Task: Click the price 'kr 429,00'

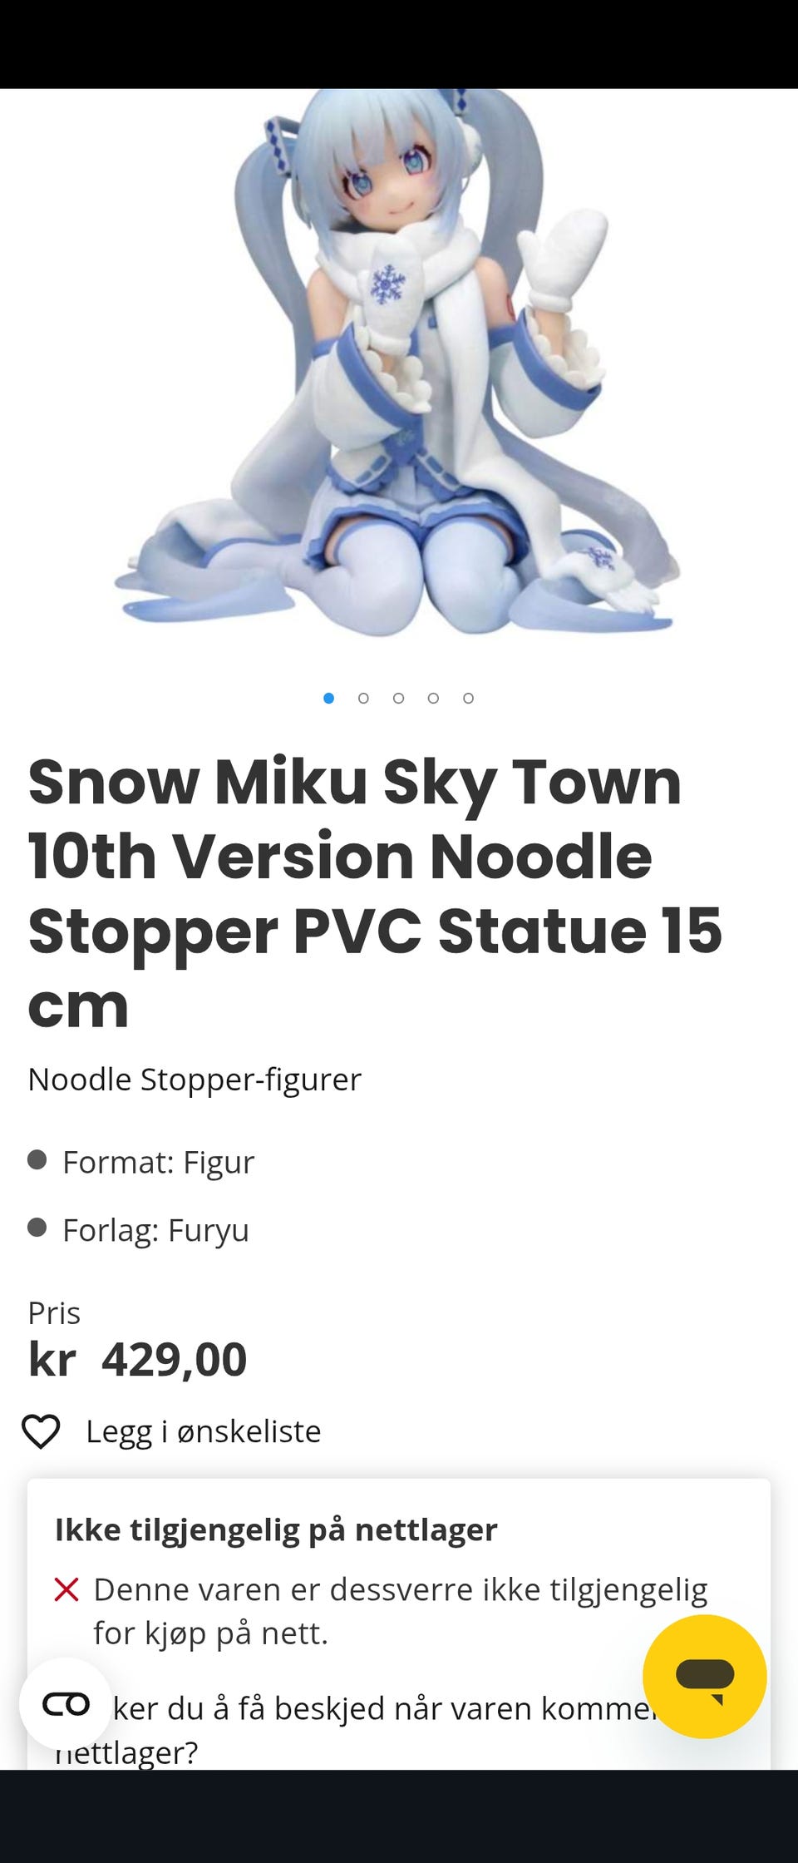Action: coord(137,1360)
